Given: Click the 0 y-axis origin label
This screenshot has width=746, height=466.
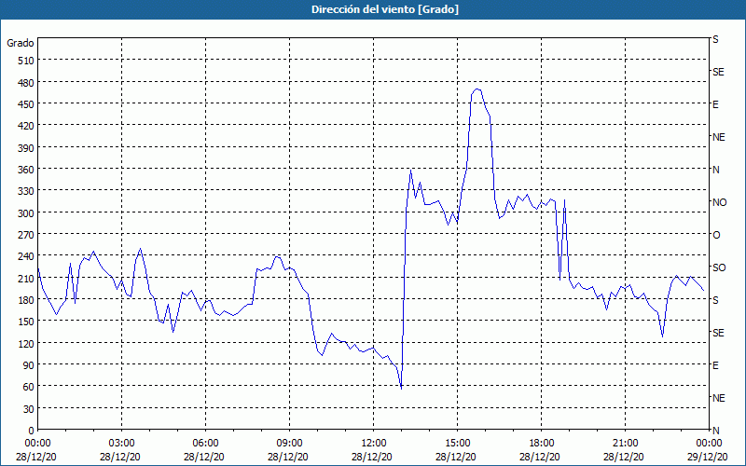Looking at the screenshot, I should click(32, 431).
